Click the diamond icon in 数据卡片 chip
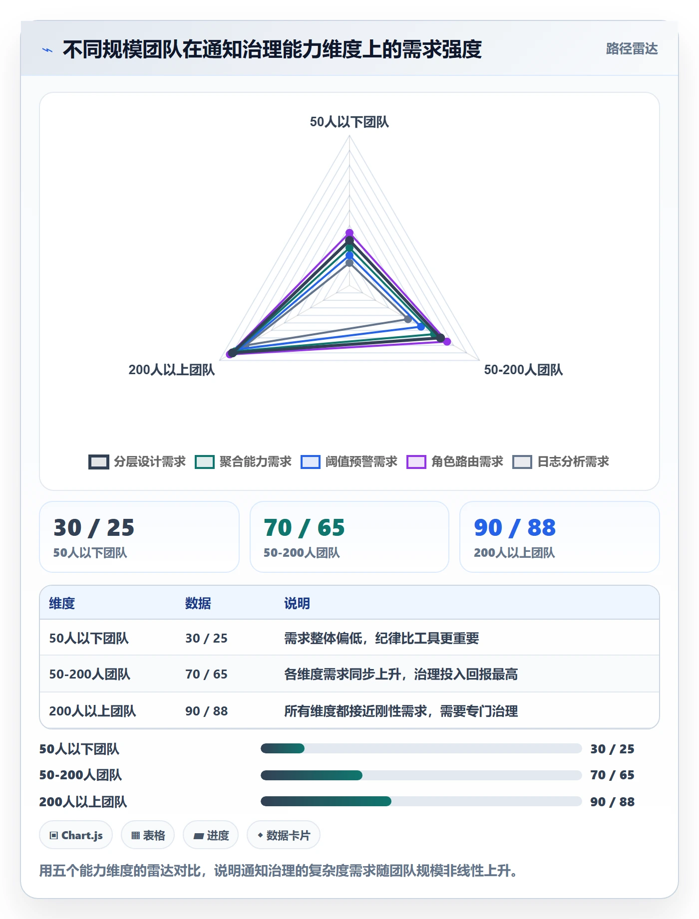Viewport: 699px width, 919px height. 260,835
